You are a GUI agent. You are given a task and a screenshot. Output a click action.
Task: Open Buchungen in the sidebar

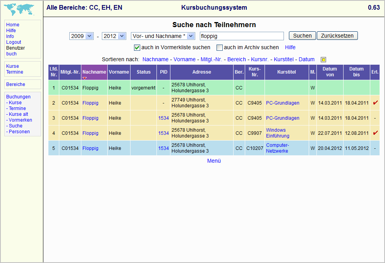(x=19, y=97)
